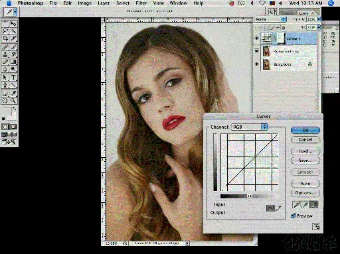This screenshot has width=340, height=254.
Task: Click the Options... button in Curves
Action: pos(305,193)
